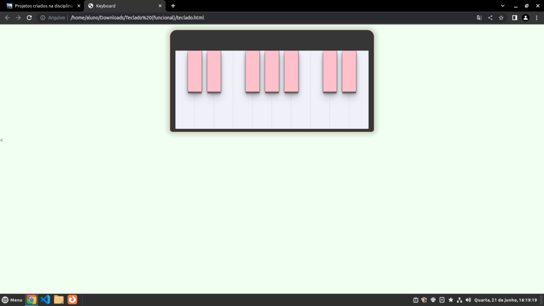Open Chrome's three-dot menu

tap(537, 18)
